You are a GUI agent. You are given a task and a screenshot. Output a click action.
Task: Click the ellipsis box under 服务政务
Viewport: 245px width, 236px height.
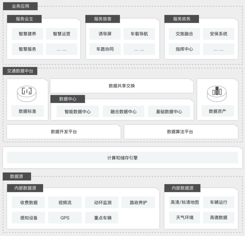point(219,49)
